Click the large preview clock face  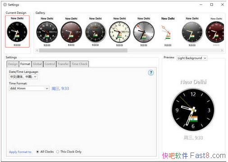tap(193, 110)
